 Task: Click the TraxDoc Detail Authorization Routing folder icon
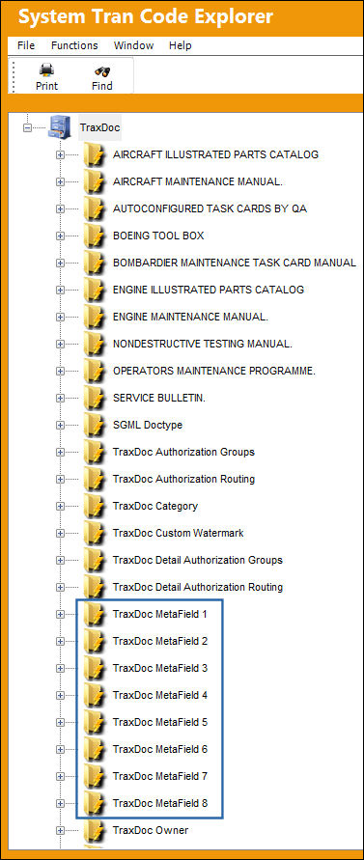[95, 587]
